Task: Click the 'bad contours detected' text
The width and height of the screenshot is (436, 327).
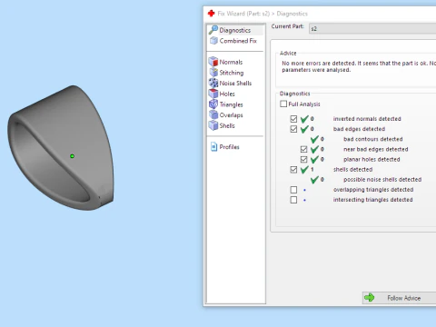Action: click(373, 139)
